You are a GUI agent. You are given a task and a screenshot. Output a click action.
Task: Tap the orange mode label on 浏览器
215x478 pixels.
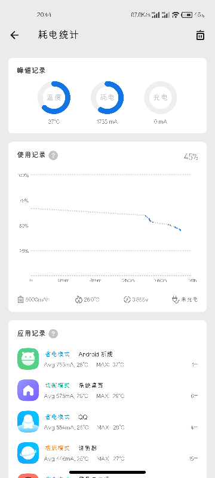click(57, 448)
